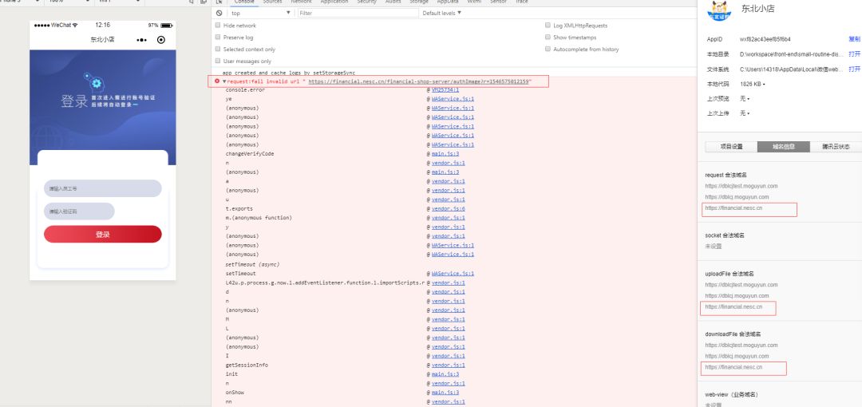Click the circular close icon in the simulator header
The width and height of the screenshot is (862, 407).
click(x=161, y=40)
